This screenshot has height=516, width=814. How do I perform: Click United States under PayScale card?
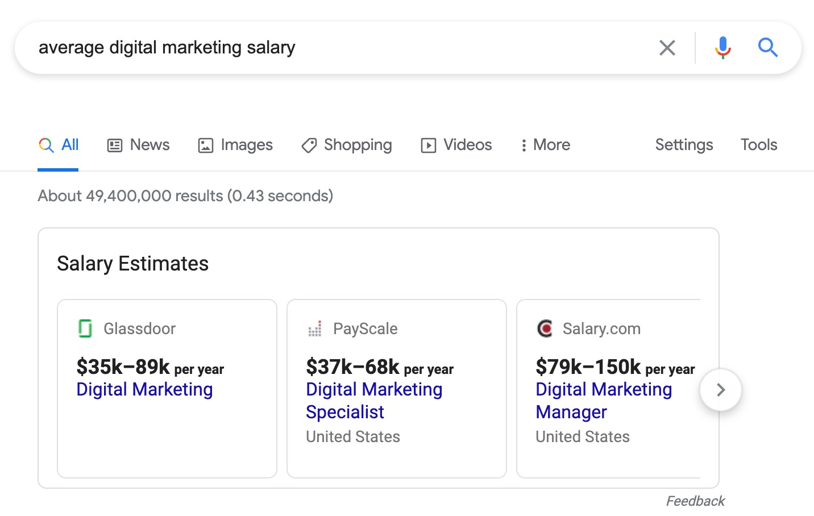(x=353, y=436)
